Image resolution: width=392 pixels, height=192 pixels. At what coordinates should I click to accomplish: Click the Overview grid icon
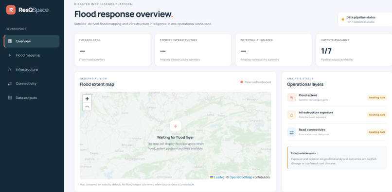pos(10,41)
